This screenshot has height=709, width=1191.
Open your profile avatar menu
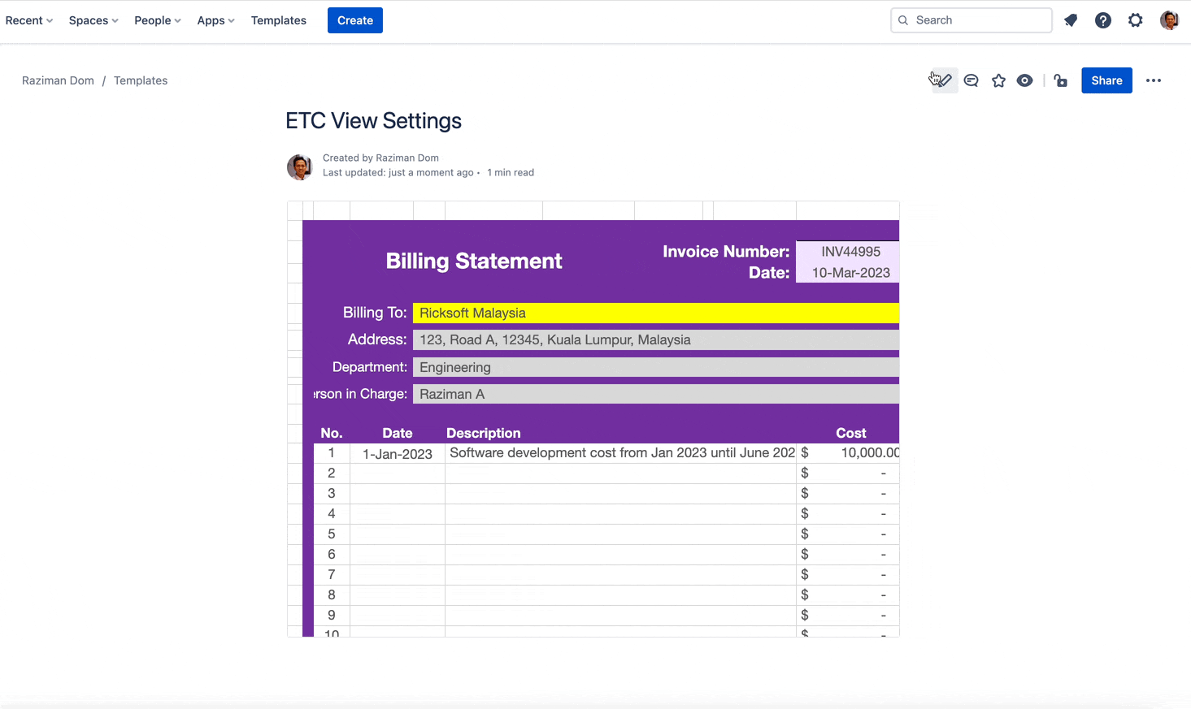click(1169, 19)
